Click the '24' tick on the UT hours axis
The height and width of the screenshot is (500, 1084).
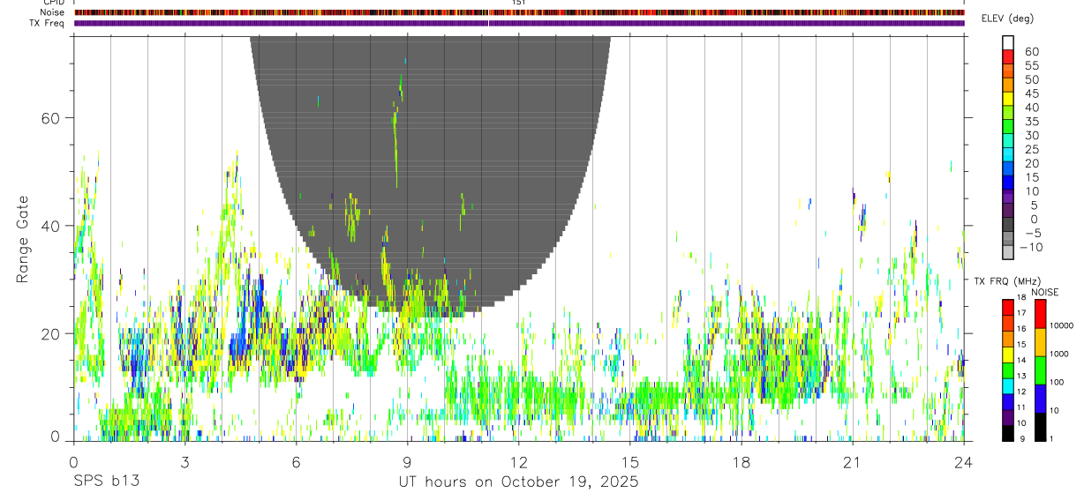(x=963, y=461)
